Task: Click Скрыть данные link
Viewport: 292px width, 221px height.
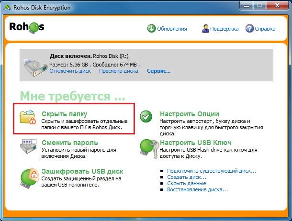Action: [x=187, y=183]
